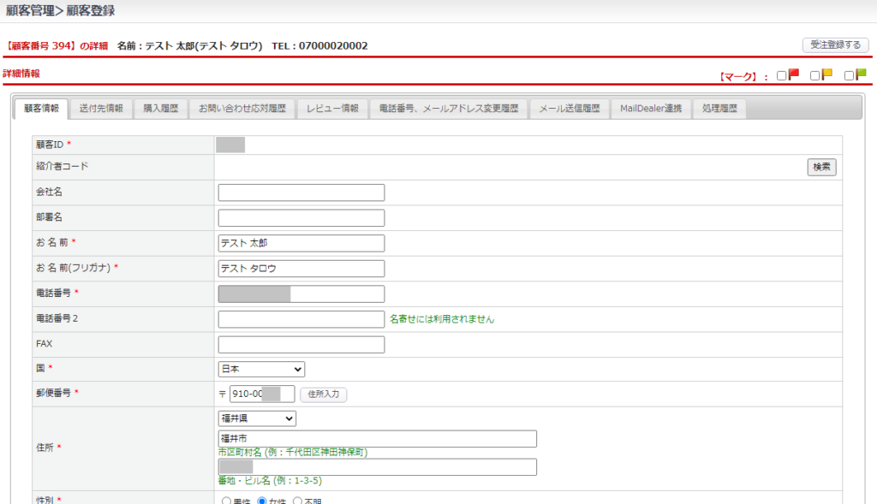Open the 購入履歴 tab

tap(161, 109)
